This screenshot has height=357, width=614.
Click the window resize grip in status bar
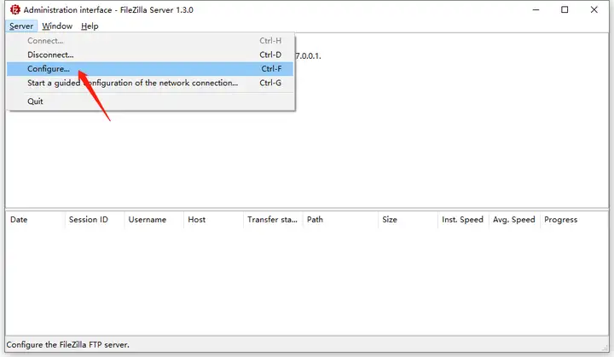pyautogui.click(x=605, y=348)
